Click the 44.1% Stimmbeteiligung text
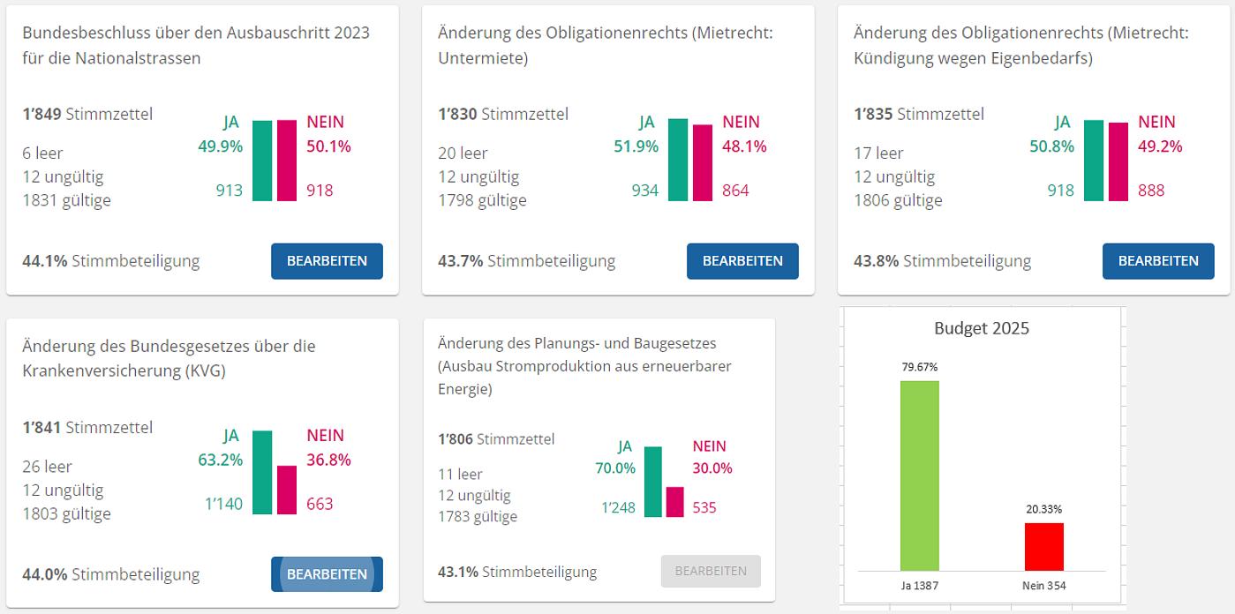1235x614 pixels. point(110,261)
